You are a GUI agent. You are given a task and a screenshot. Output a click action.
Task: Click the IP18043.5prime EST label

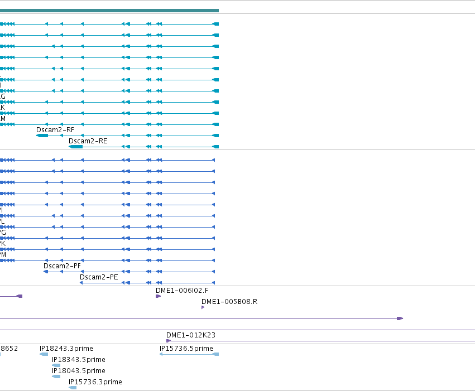[x=79, y=371]
